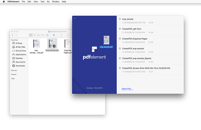Open the Help menu
Viewport: 201px width, 130px height.
pyautogui.click(x=64, y=2)
